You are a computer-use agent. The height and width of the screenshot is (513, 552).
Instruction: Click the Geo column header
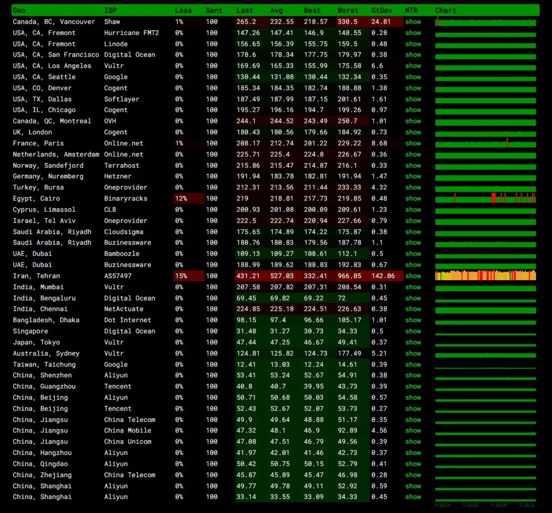coord(19,11)
